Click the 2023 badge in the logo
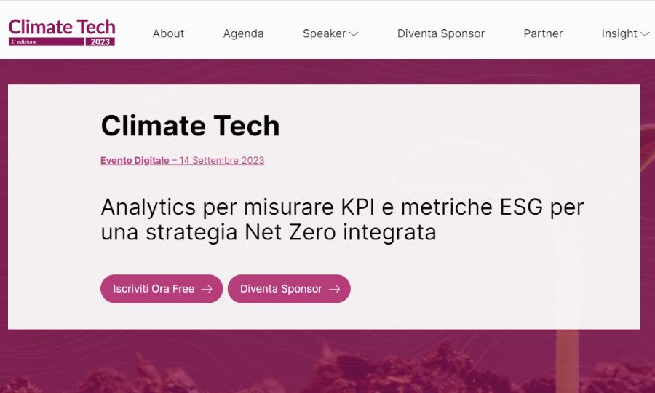This screenshot has width=655, height=393. pos(100,42)
